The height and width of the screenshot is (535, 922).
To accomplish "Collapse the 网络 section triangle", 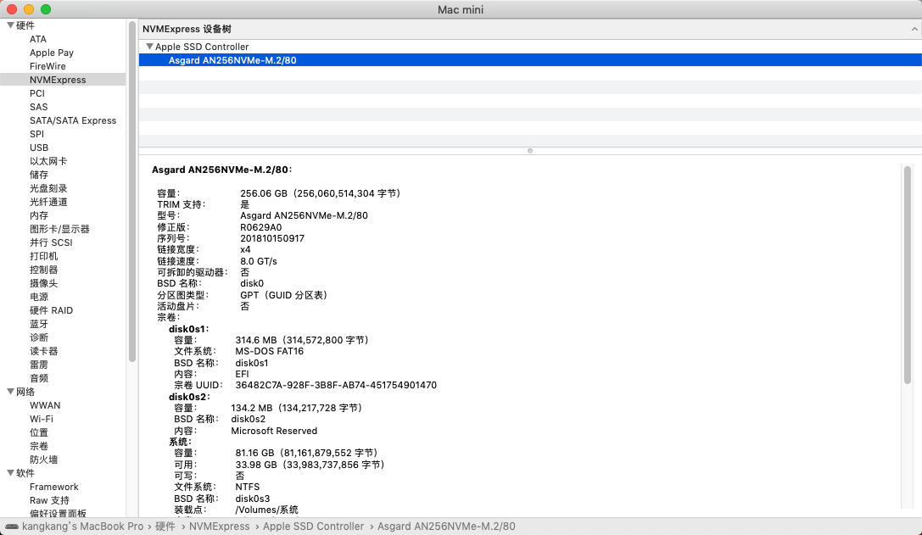I will [x=9, y=392].
